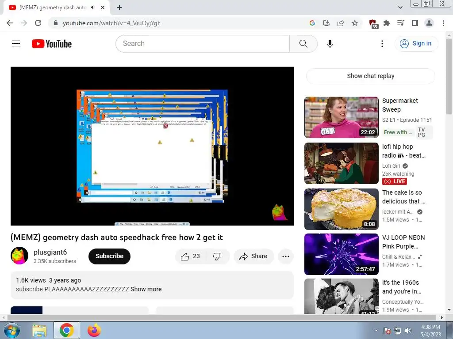Reload the page

point(38,23)
